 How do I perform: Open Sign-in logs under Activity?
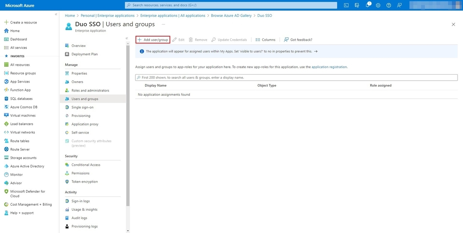point(80,201)
